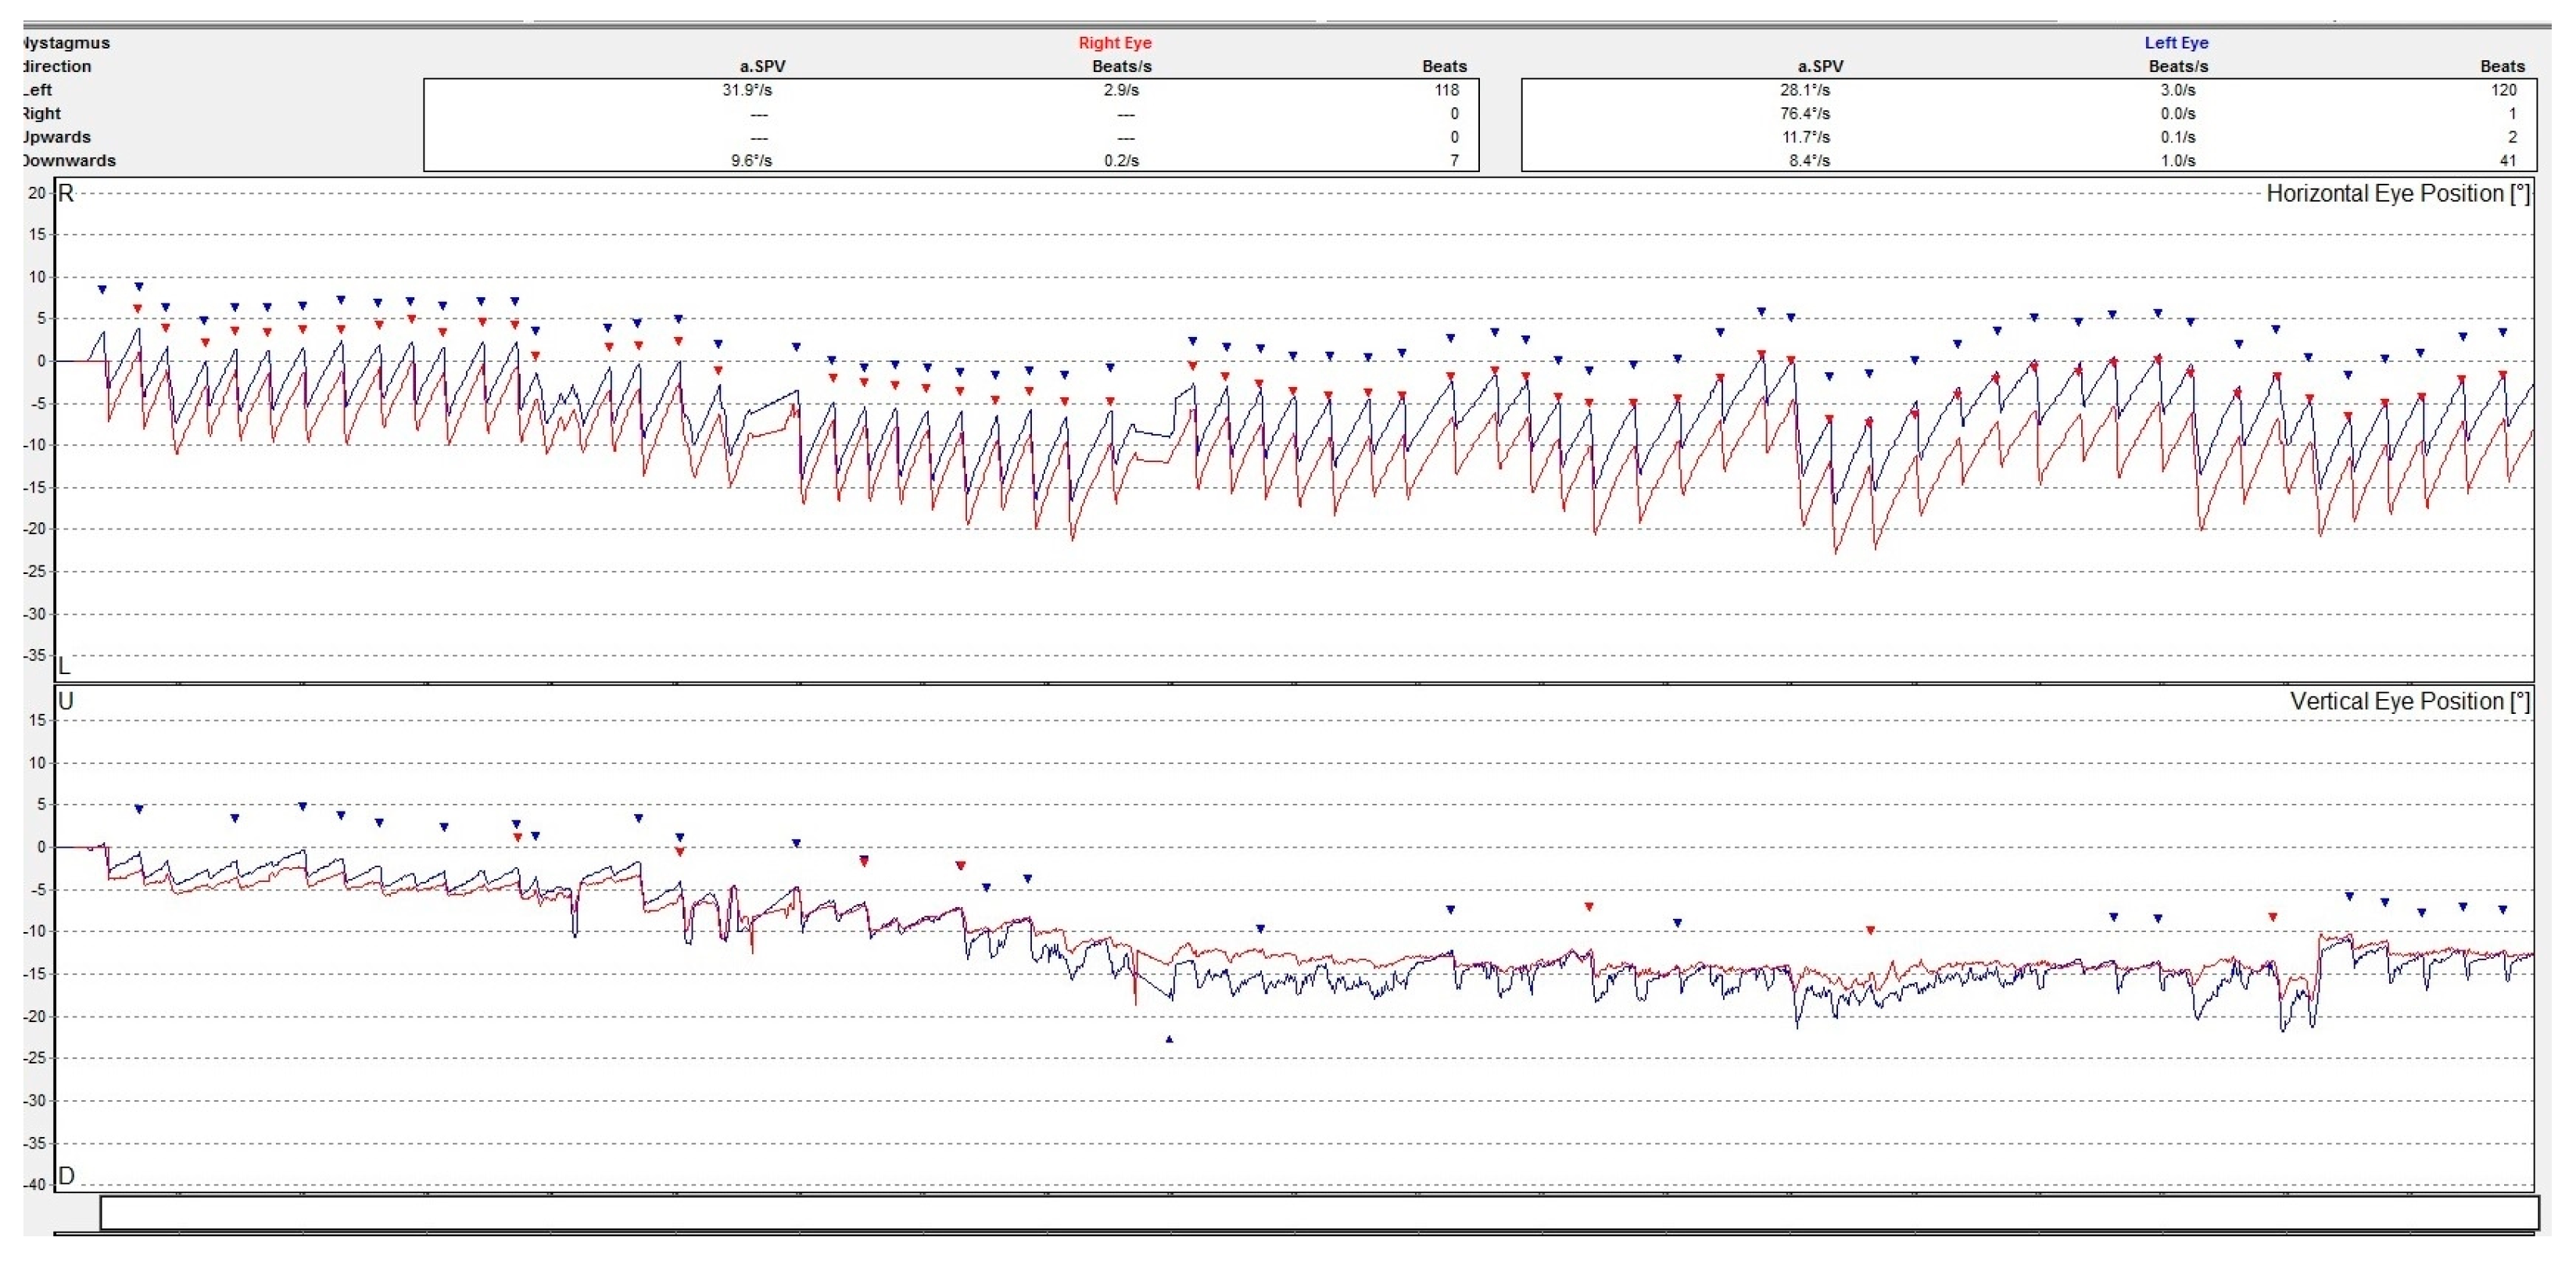Image resolution: width=2576 pixels, height=1266 pixels.
Task: Select the first blue beat marker in horizontal chart
Action: coord(102,290)
